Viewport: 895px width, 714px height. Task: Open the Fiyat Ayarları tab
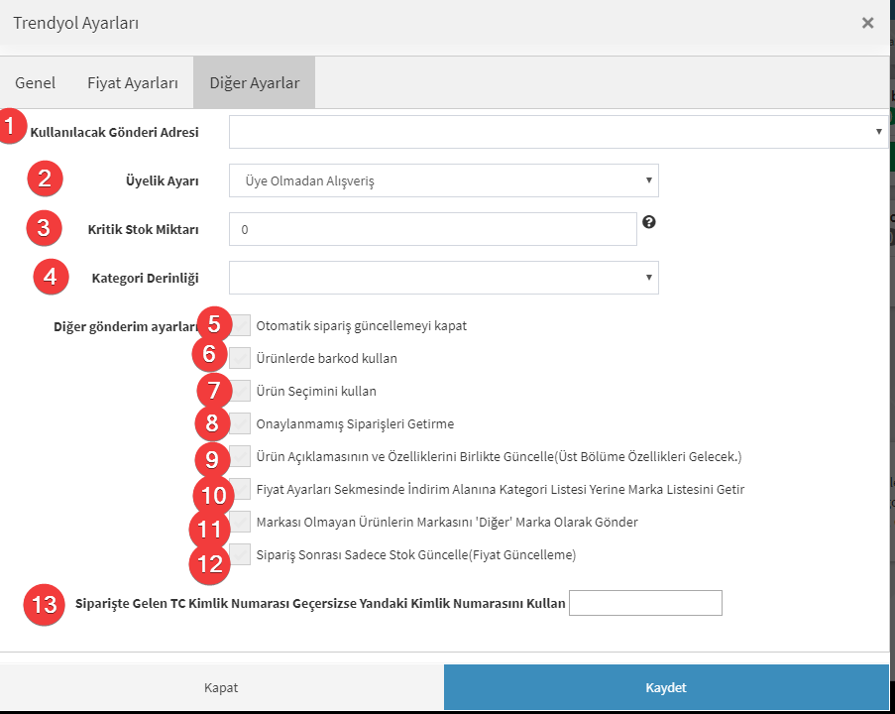pyautogui.click(x=133, y=83)
